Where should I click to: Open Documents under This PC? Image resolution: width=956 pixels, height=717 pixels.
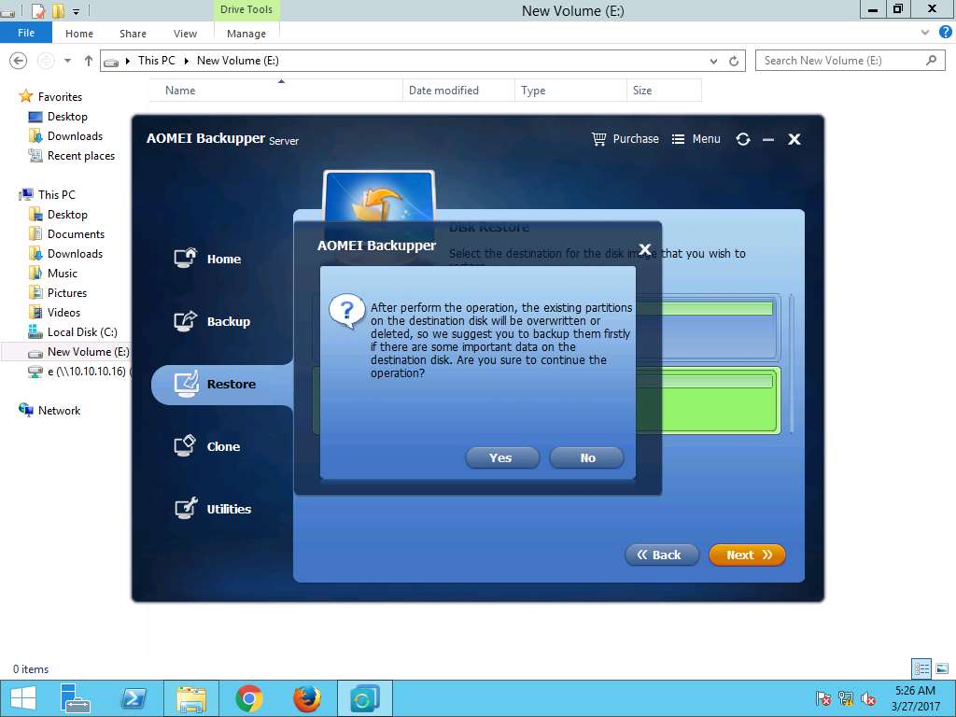76,234
